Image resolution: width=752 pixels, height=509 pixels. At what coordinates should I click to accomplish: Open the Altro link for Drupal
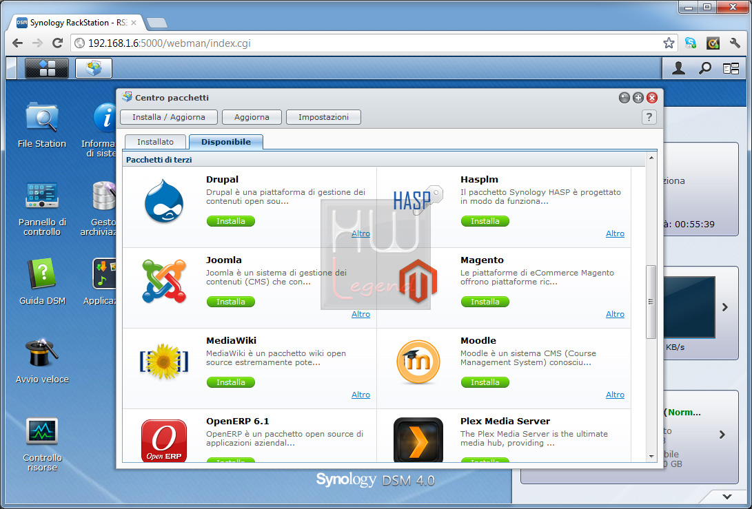360,233
